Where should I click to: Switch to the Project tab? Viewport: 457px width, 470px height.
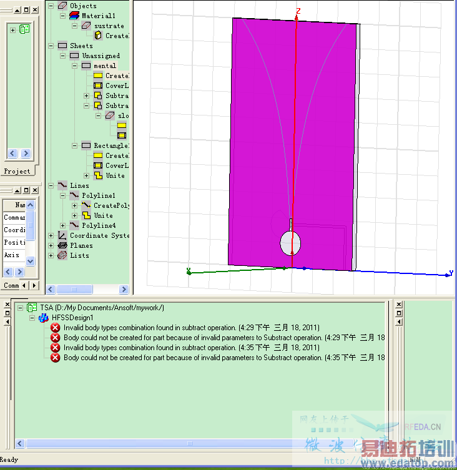[x=17, y=171]
